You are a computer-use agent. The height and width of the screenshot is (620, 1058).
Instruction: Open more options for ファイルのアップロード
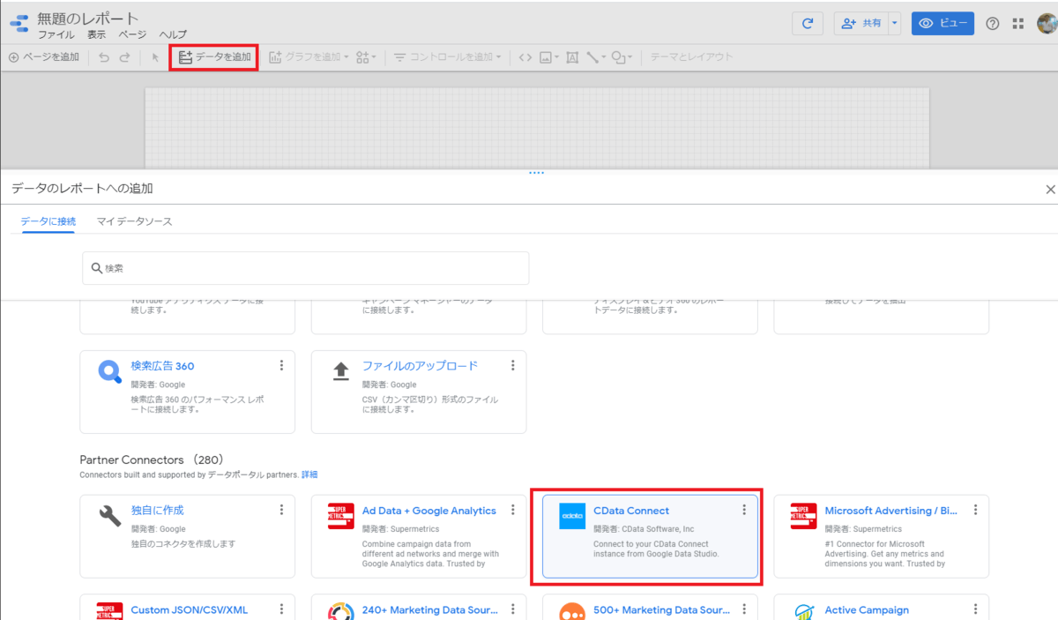512,365
